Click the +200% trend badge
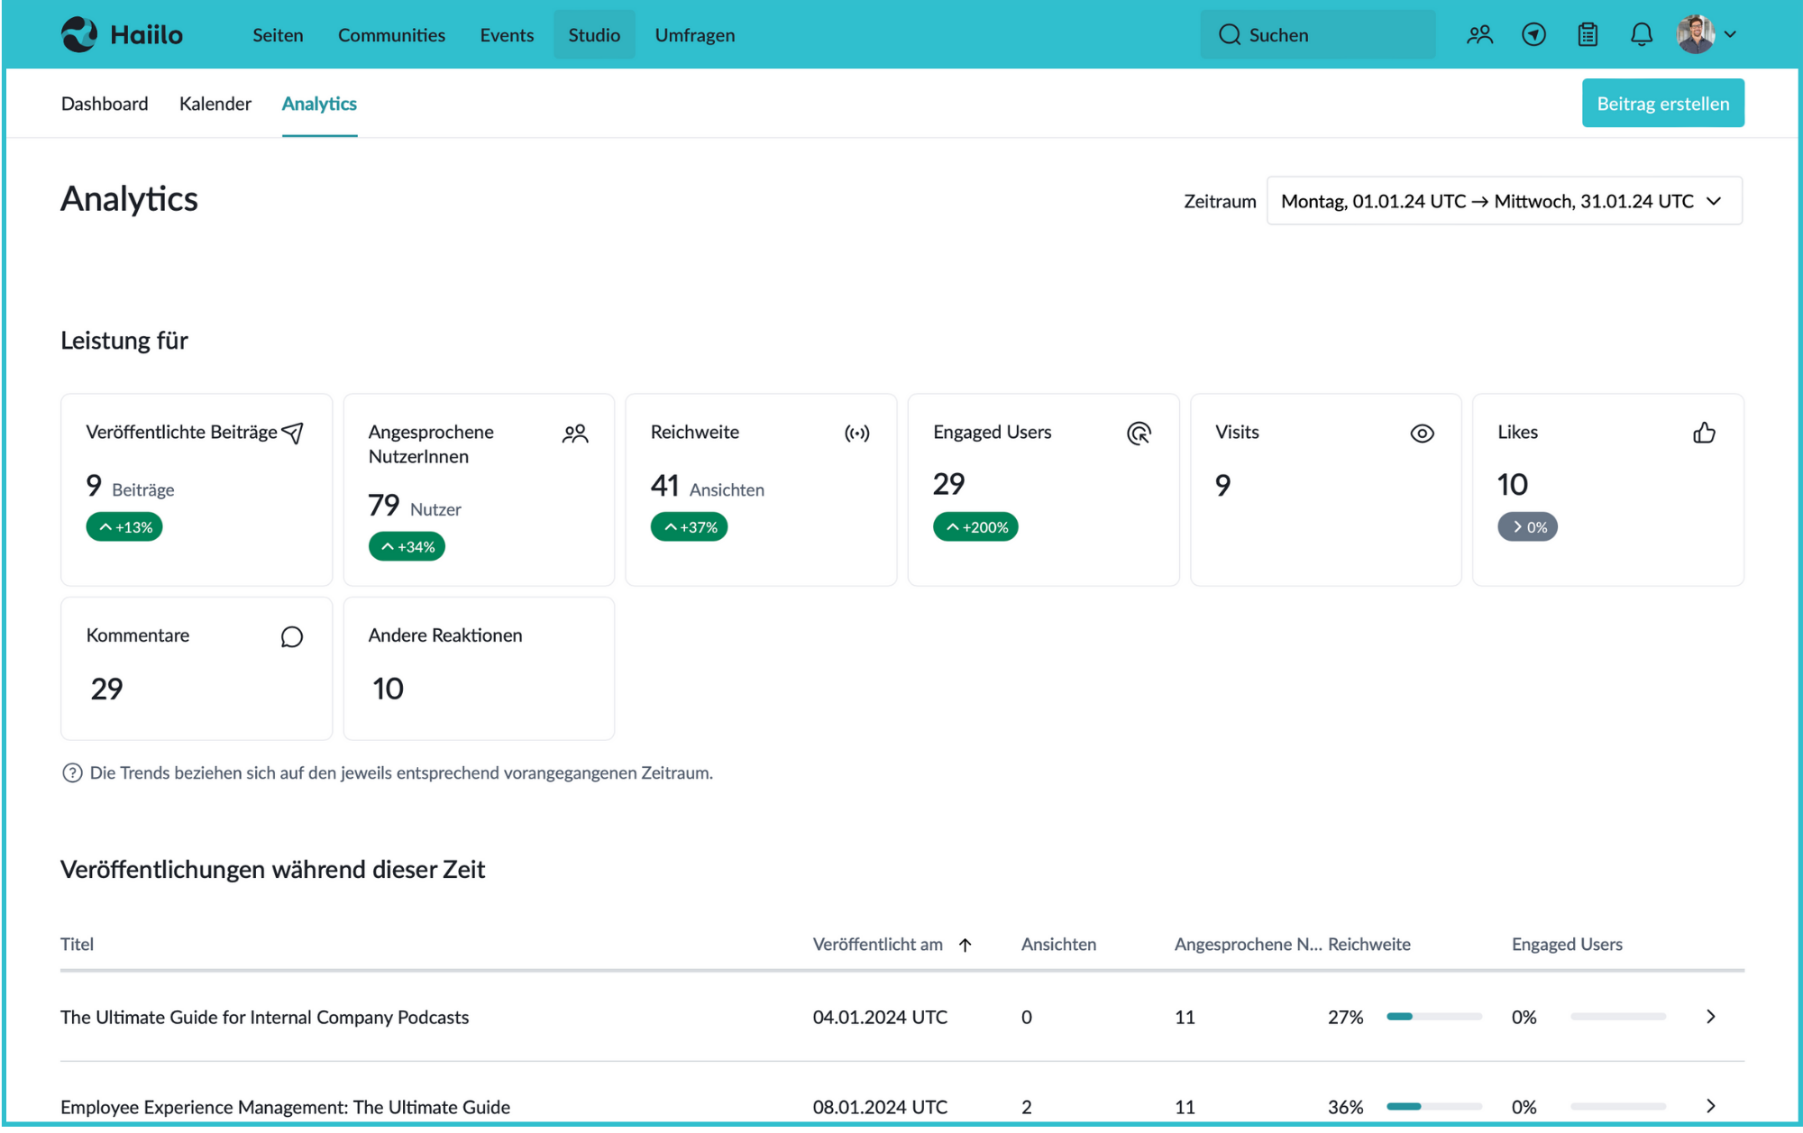Image resolution: width=1803 pixels, height=1133 pixels. tap(975, 526)
